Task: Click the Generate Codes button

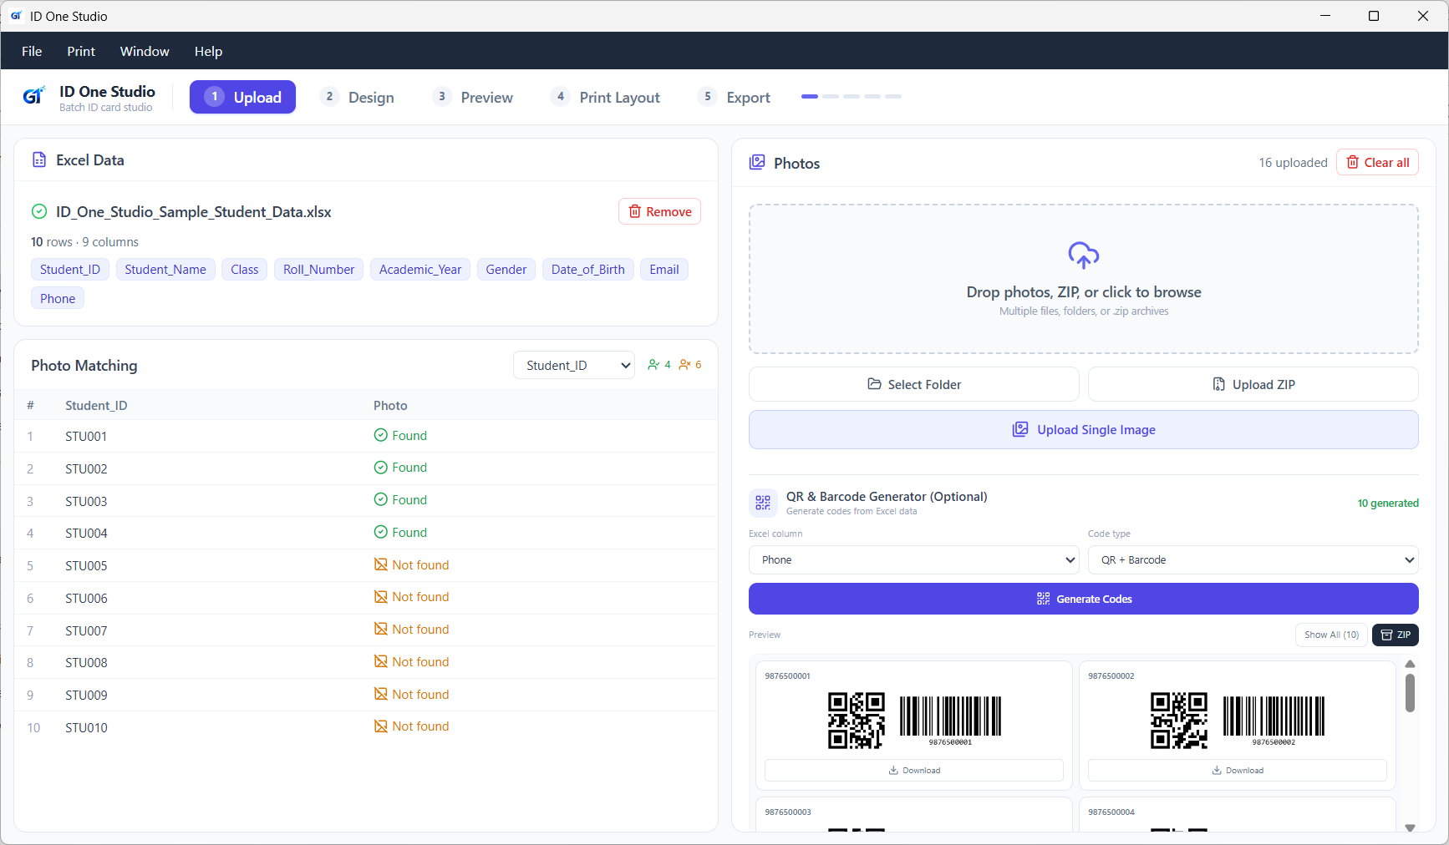Action: click(x=1084, y=599)
